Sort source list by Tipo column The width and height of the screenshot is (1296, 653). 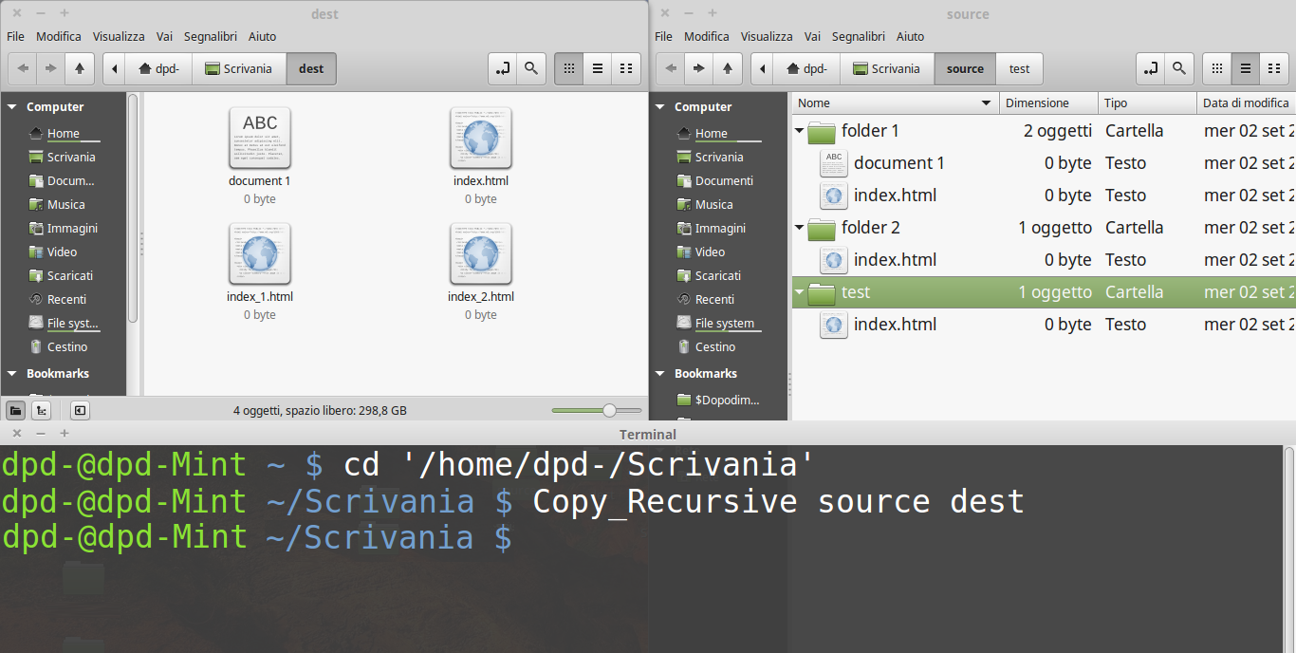[1147, 103]
